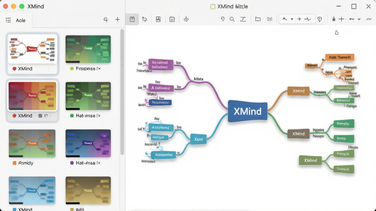Screen dimensions: 376x211
Task: Click the plus icon in left panel header
Action: coord(117,20)
